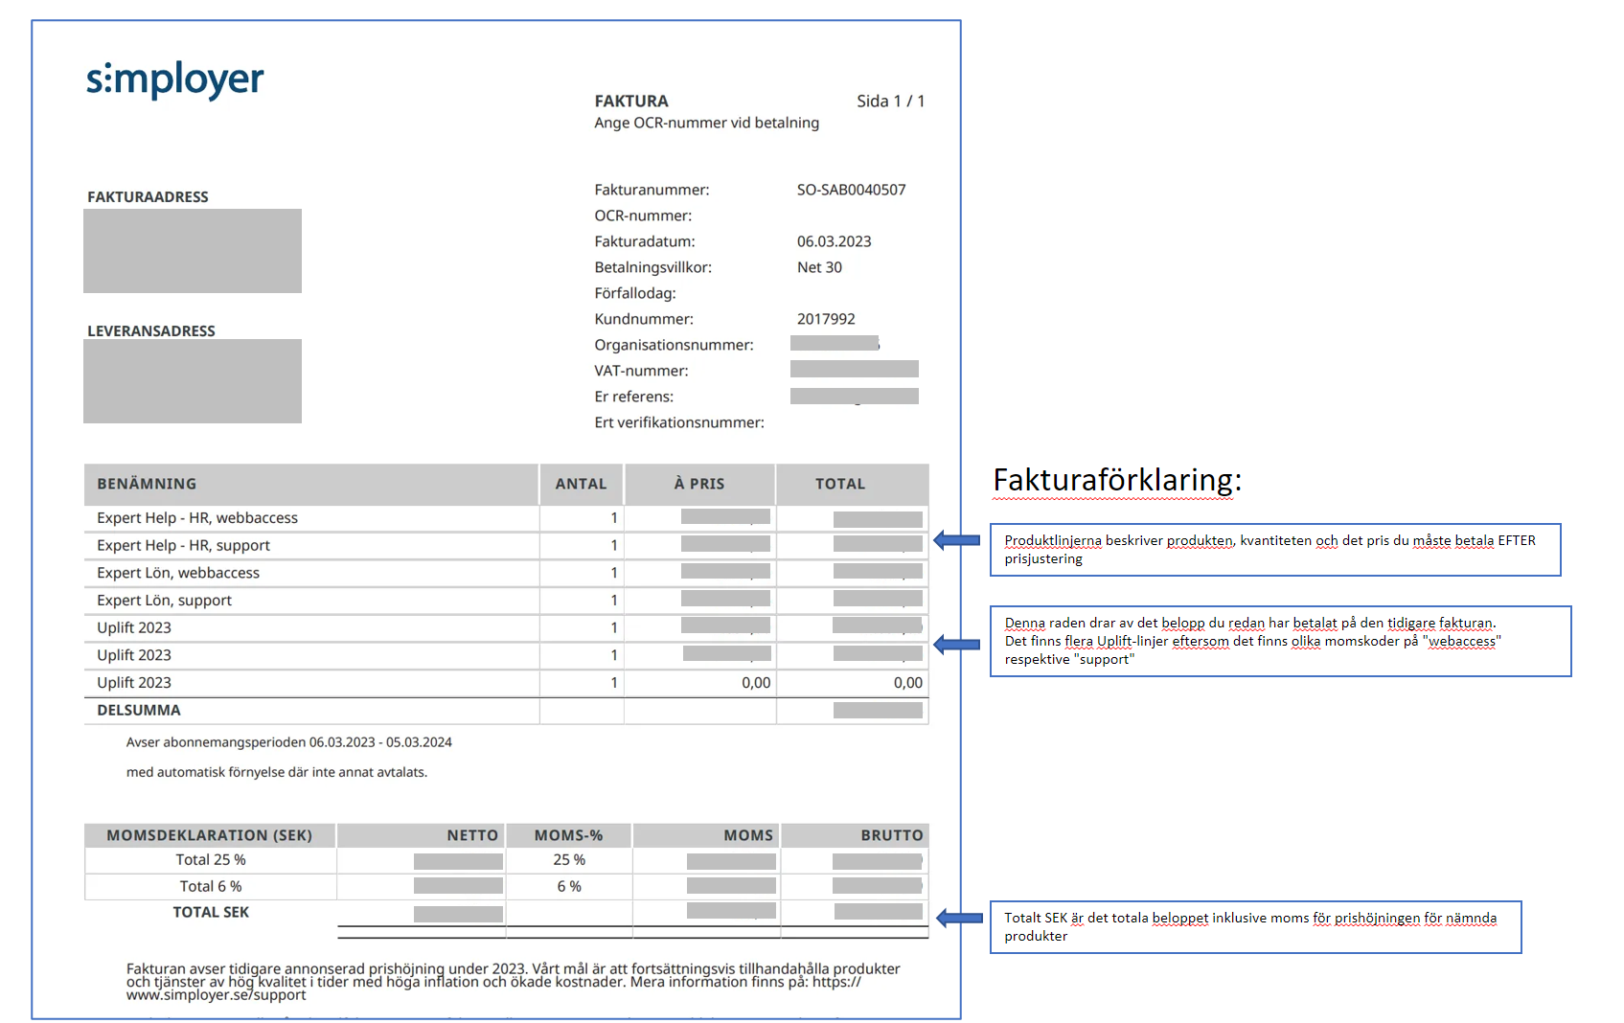Click the Kundnummer label
1624x1023 pixels.
point(644,319)
